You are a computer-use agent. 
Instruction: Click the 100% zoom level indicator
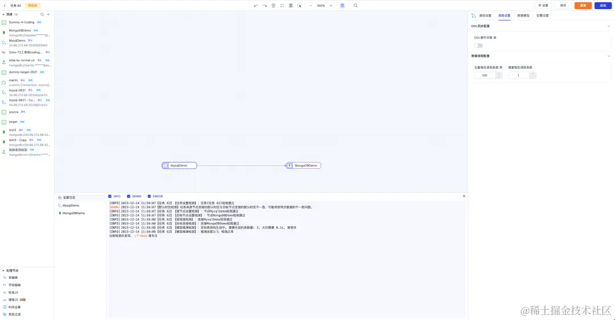pos(321,6)
